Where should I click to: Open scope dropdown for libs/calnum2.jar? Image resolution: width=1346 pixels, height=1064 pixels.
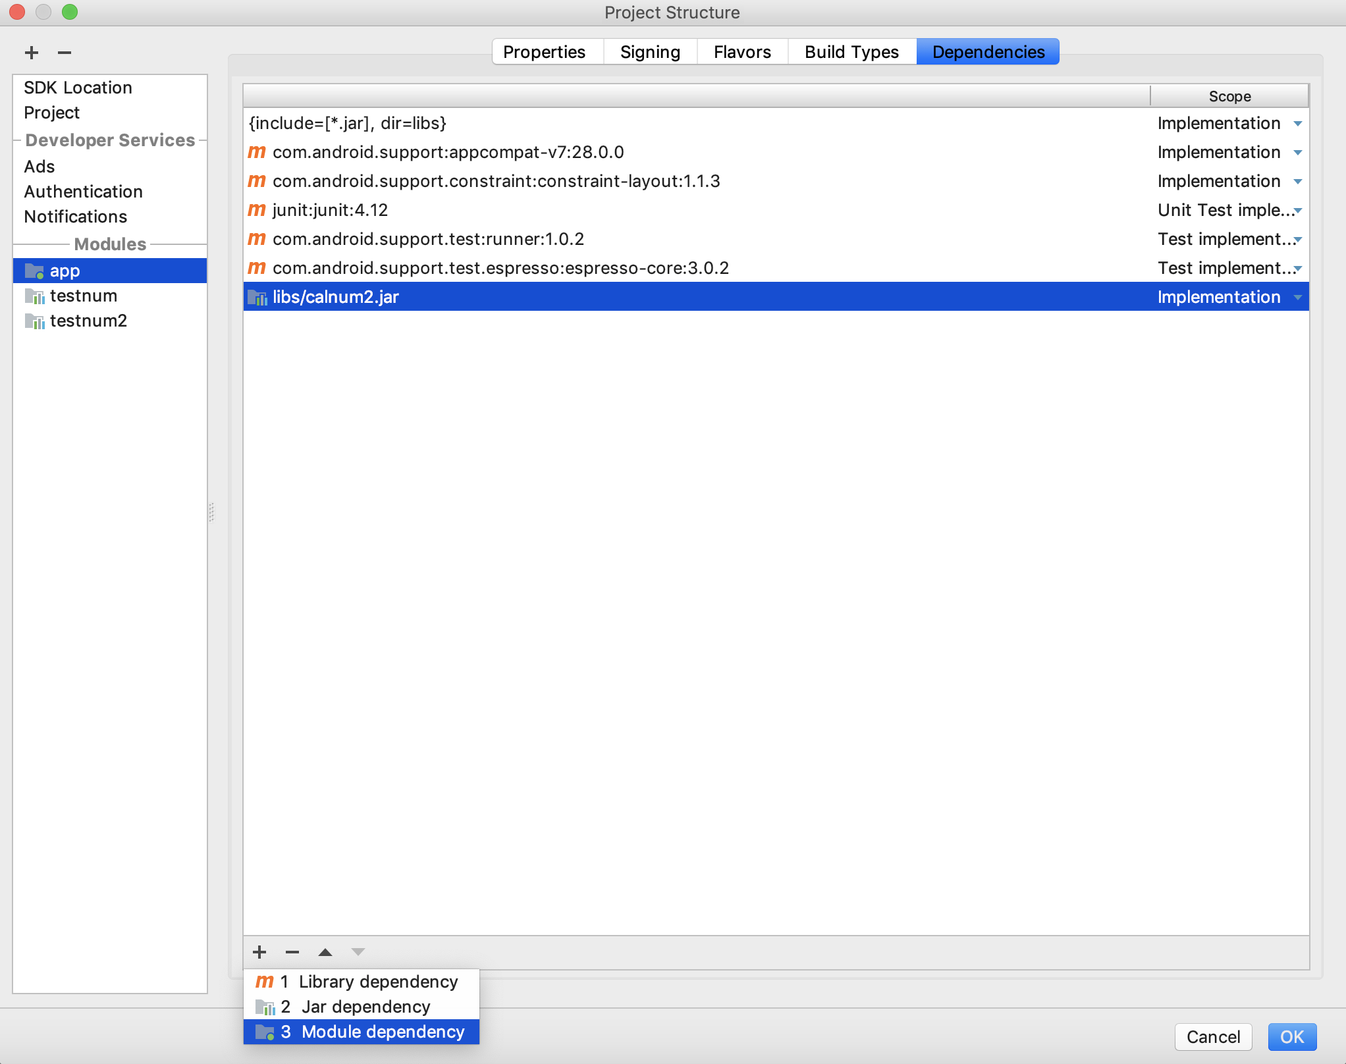1297,298
